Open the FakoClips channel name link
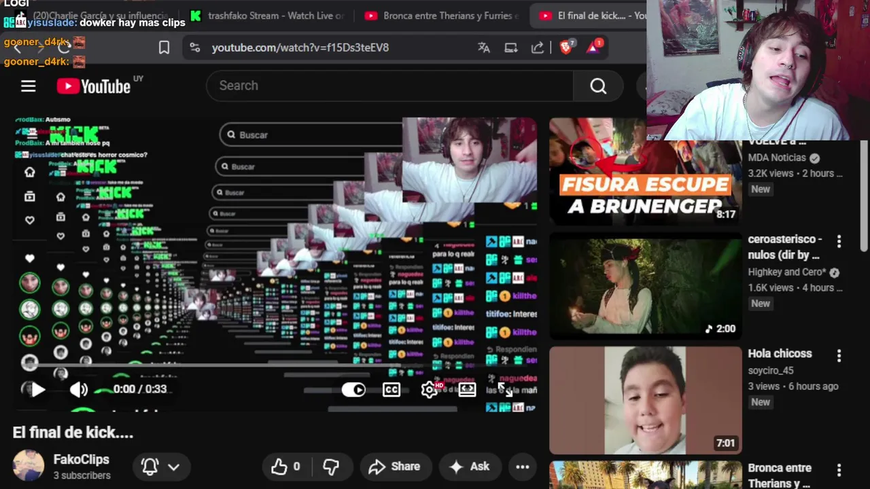The image size is (870, 489). pyautogui.click(x=81, y=460)
